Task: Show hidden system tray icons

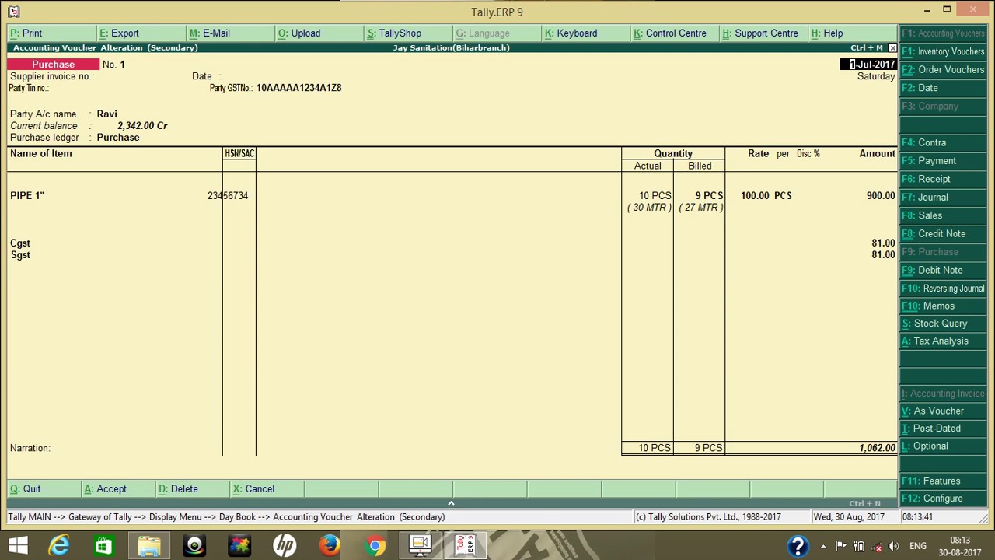Action: (x=823, y=546)
